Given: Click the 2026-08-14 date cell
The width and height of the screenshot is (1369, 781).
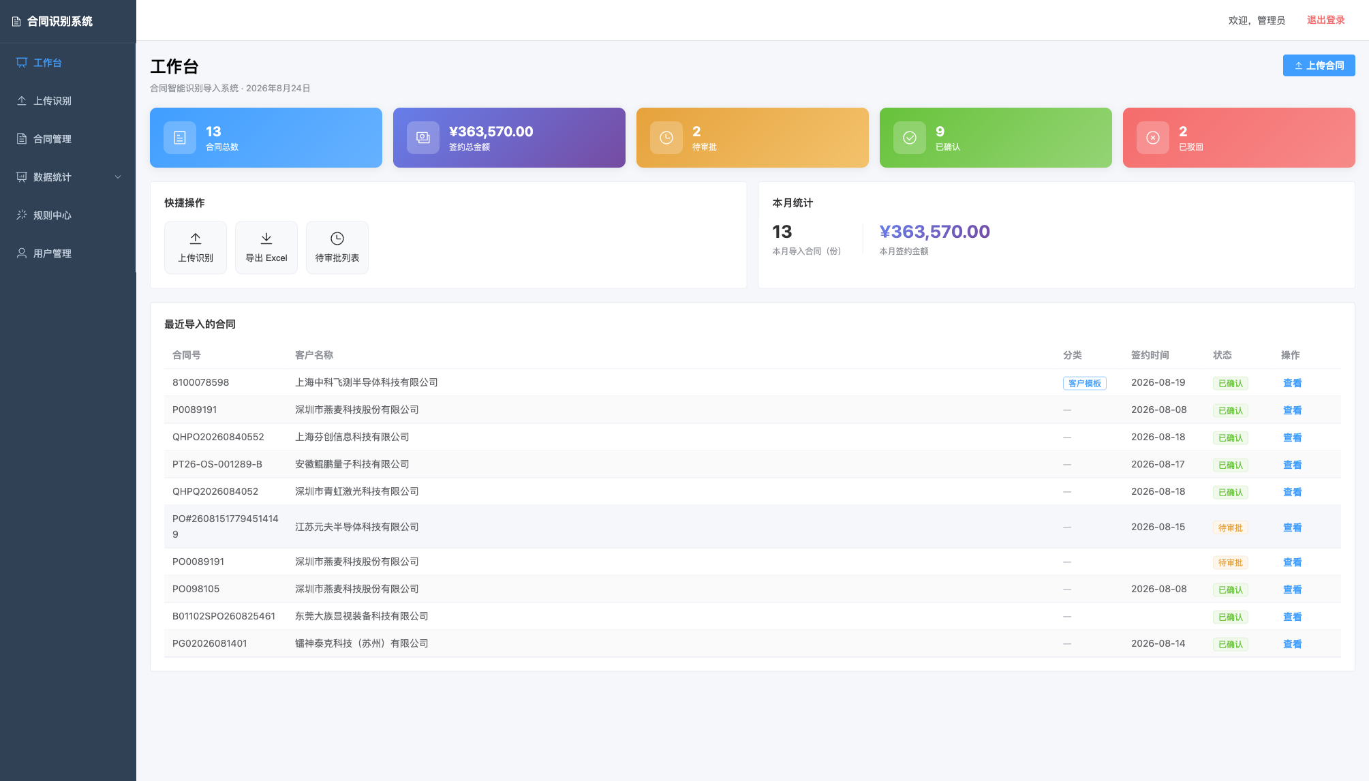Looking at the screenshot, I should pyautogui.click(x=1158, y=643).
